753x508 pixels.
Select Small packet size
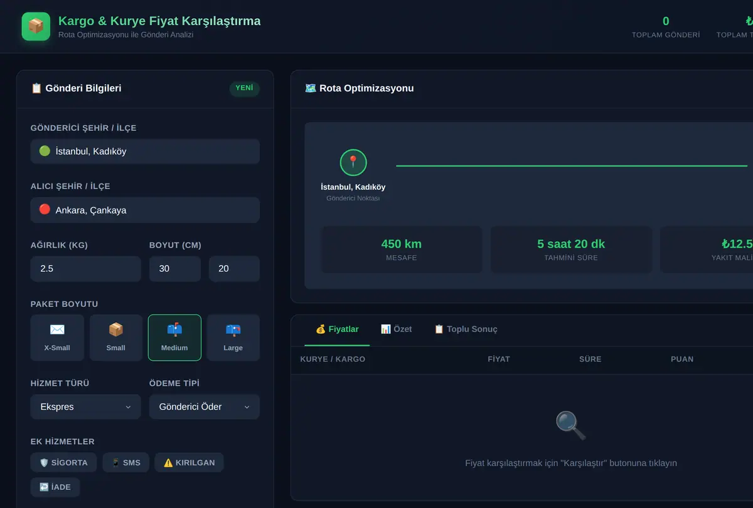coord(115,338)
